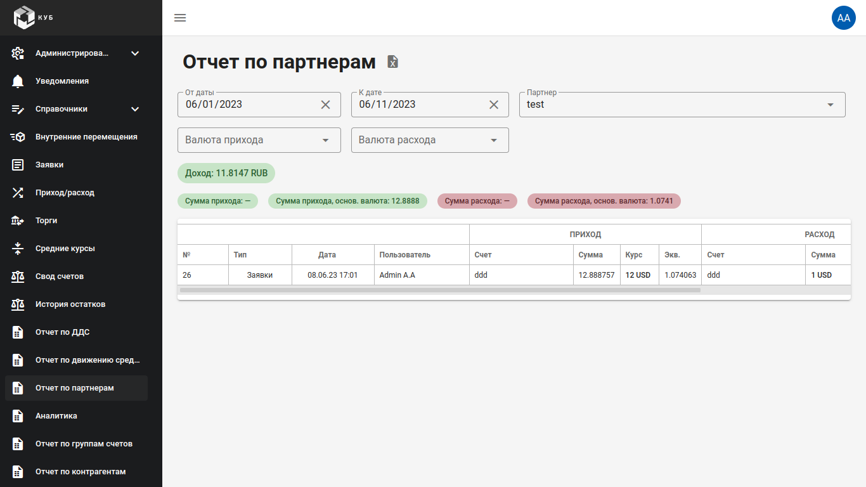Image resolution: width=866 pixels, height=487 pixels.
Task: Click the Внутренние перемещения box icon
Action: point(18,137)
